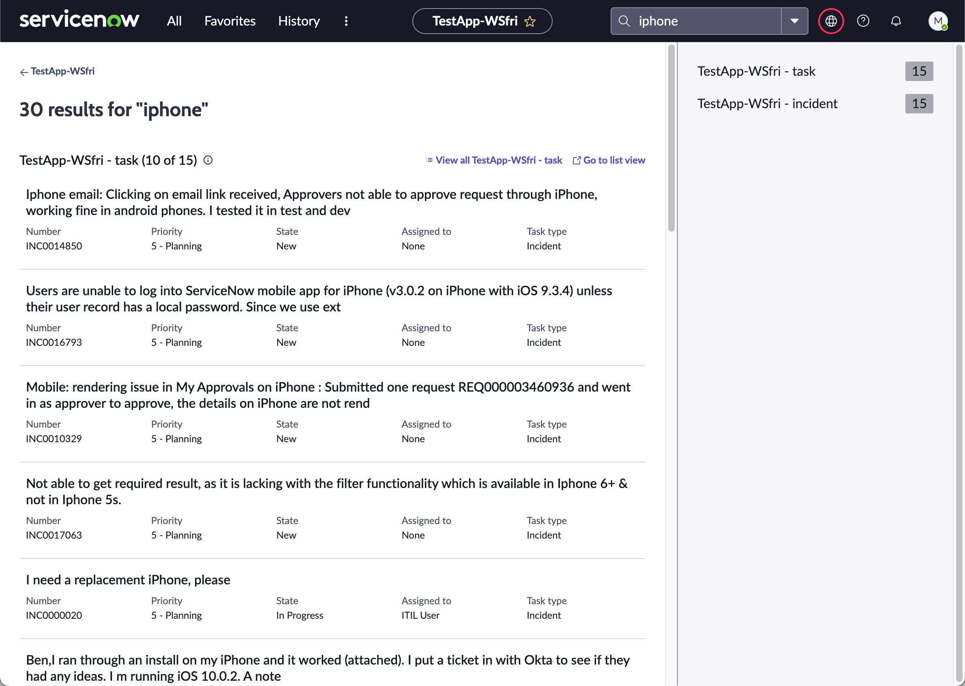Click the 30 results for "iphone" heading
The width and height of the screenshot is (965, 686).
pos(114,109)
